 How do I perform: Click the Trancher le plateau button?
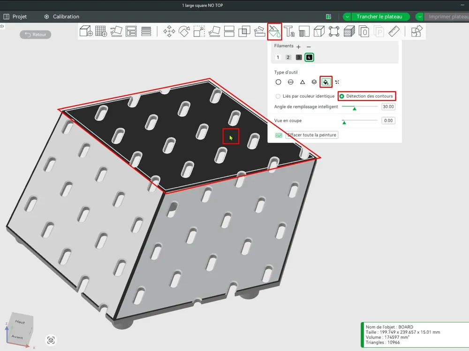click(x=379, y=17)
